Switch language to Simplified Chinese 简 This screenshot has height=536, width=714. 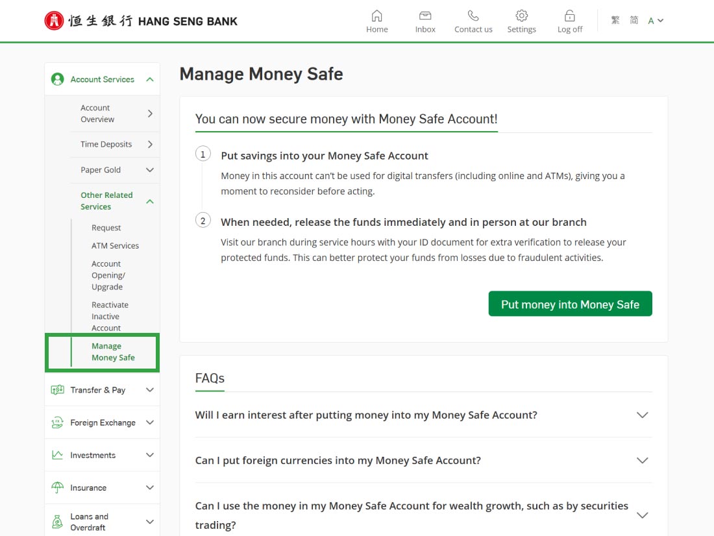(634, 21)
